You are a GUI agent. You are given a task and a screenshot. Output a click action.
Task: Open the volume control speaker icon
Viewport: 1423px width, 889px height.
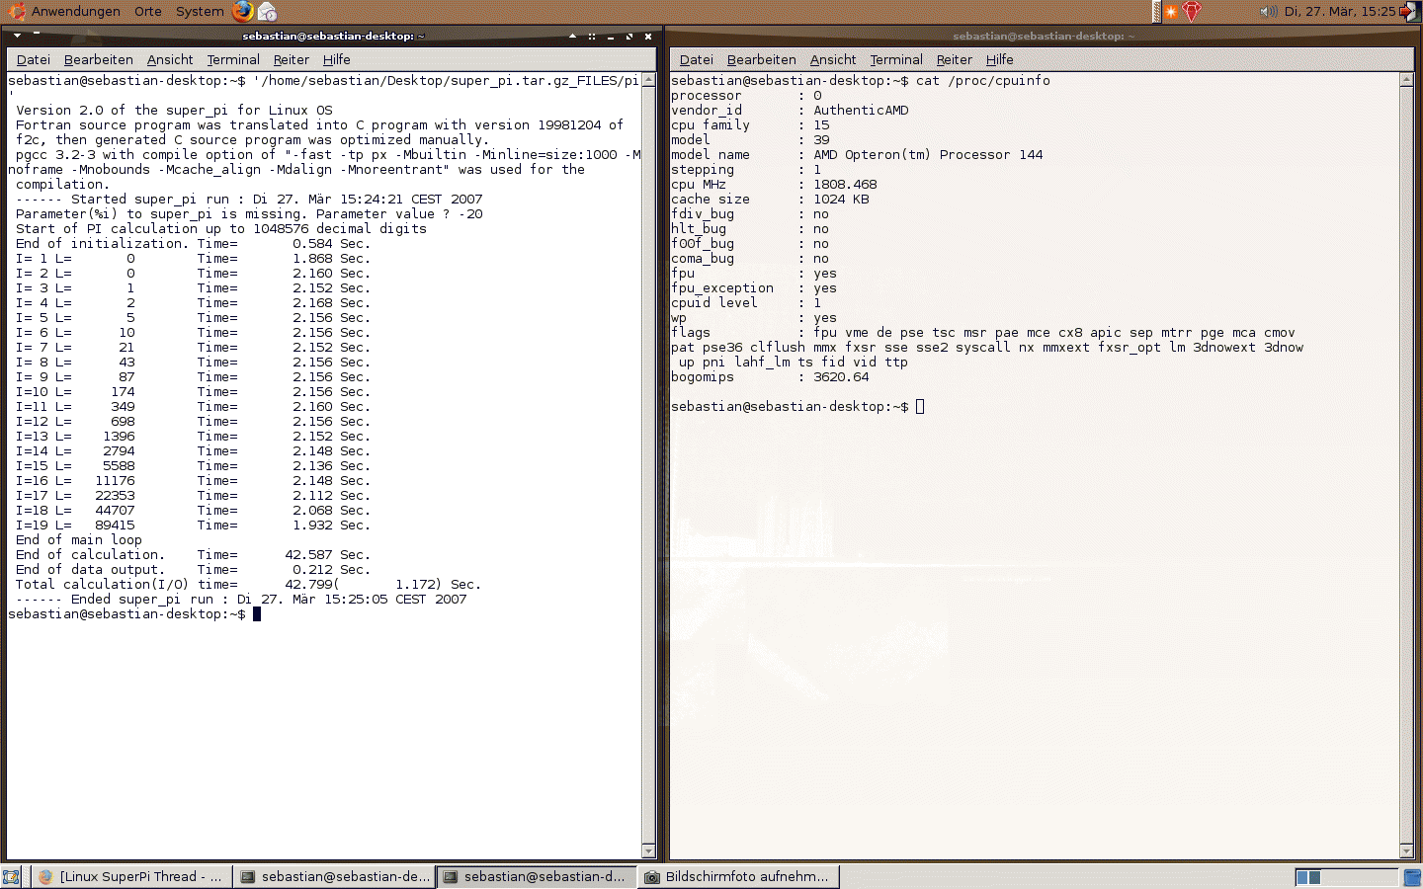(1268, 12)
